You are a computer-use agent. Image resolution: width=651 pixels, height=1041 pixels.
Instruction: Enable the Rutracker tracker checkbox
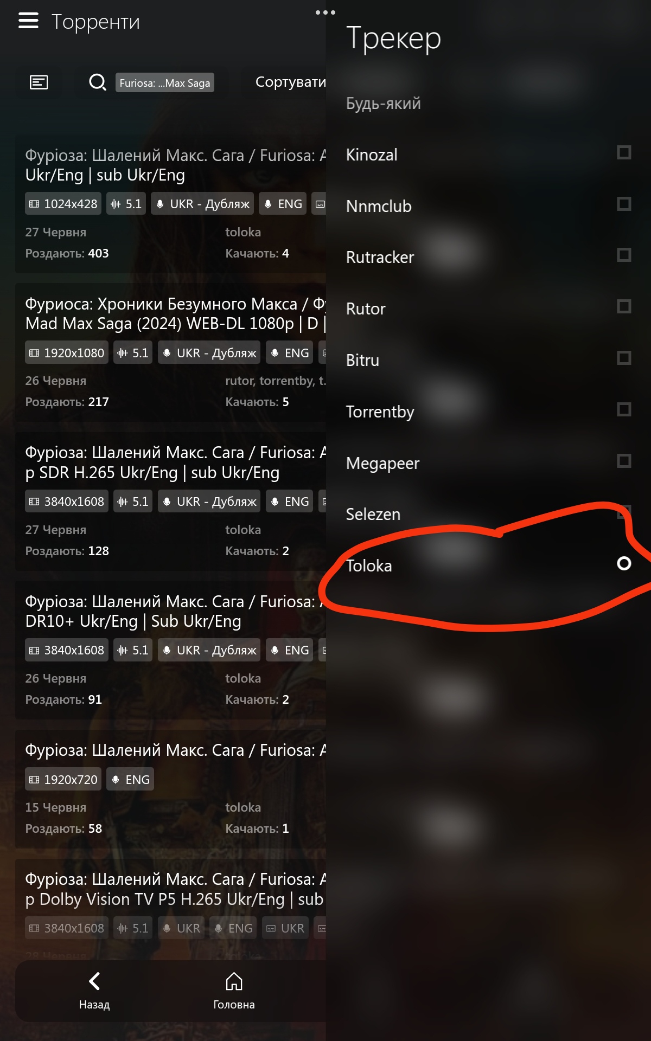pos(624,255)
